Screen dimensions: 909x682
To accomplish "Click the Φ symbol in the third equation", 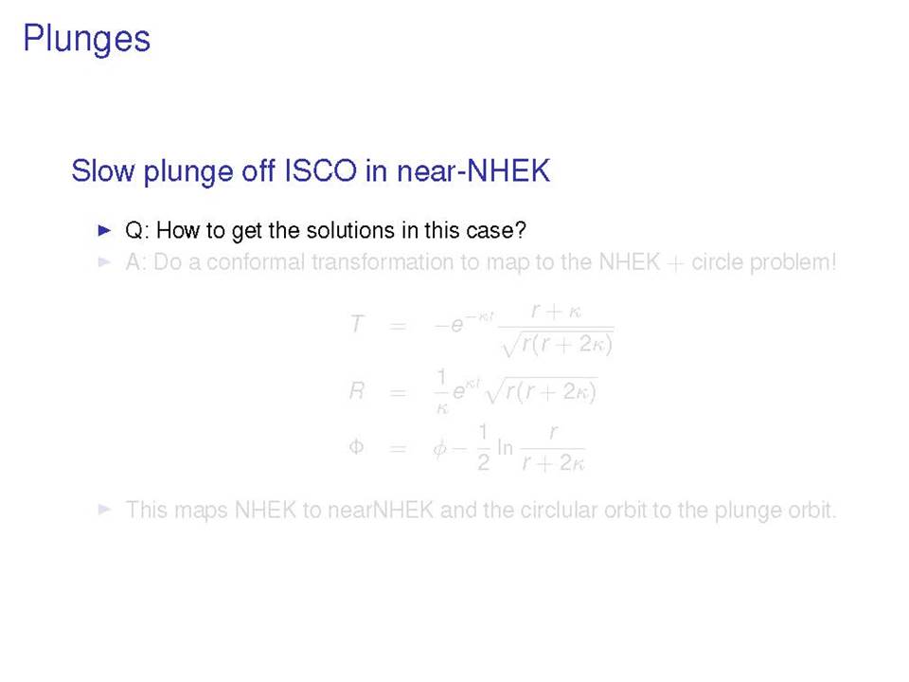I will (x=356, y=446).
